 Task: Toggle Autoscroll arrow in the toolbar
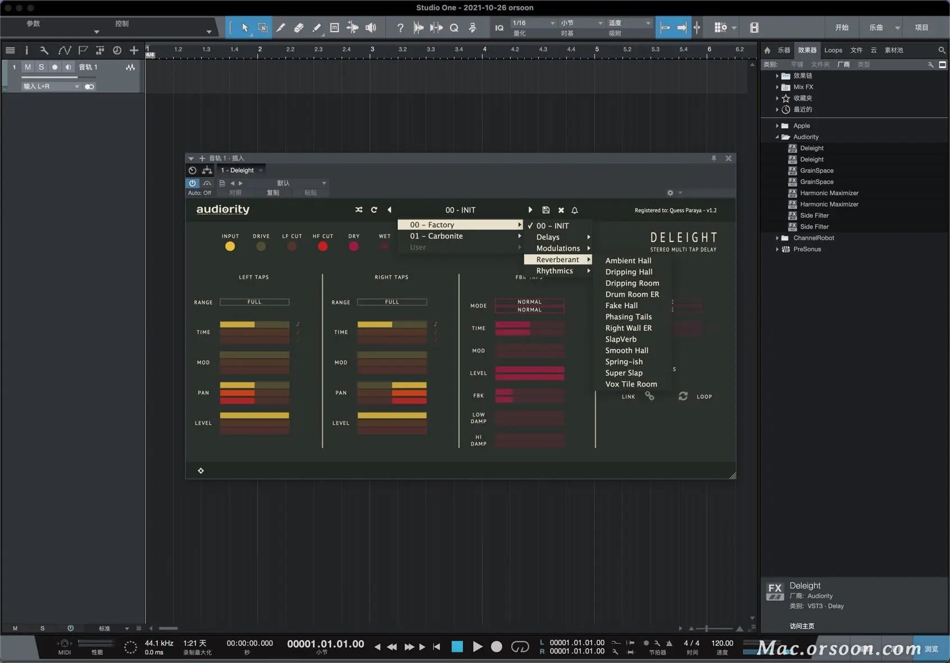coord(681,28)
